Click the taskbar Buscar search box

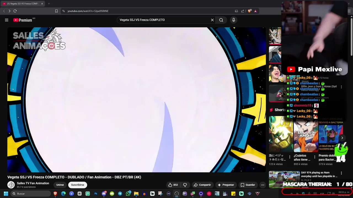pyautogui.click(x=31, y=194)
